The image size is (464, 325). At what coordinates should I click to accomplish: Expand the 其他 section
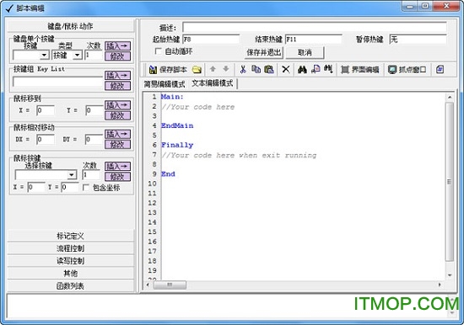click(70, 274)
